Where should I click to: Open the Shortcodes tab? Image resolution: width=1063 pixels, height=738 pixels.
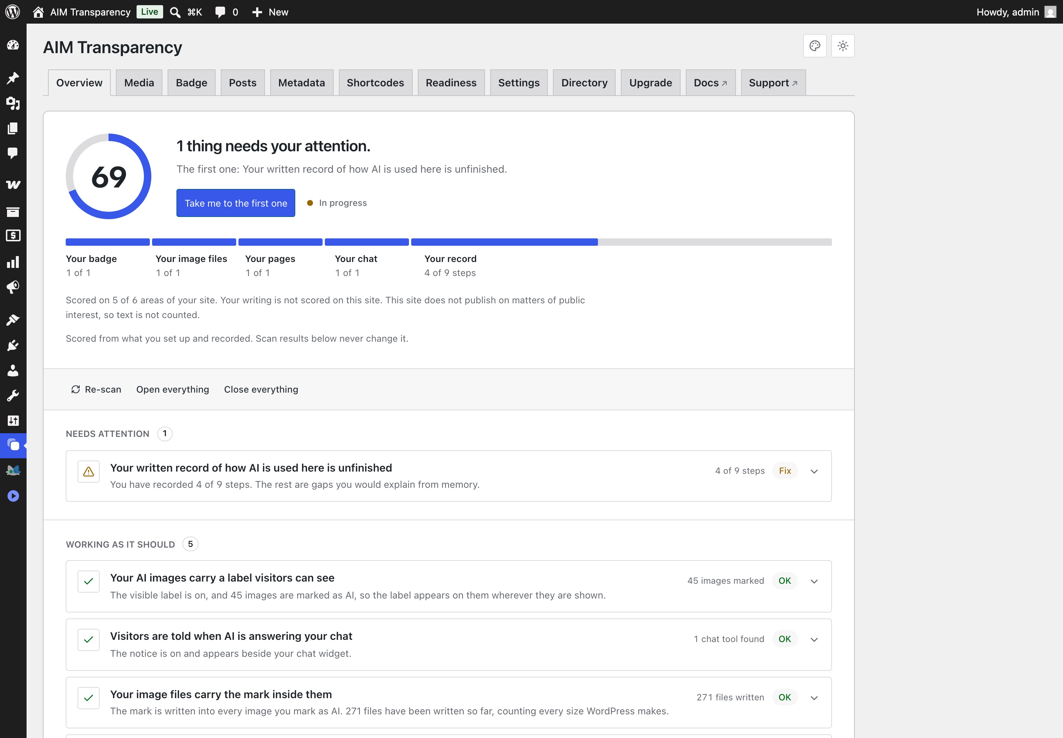(x=375, y=83)
